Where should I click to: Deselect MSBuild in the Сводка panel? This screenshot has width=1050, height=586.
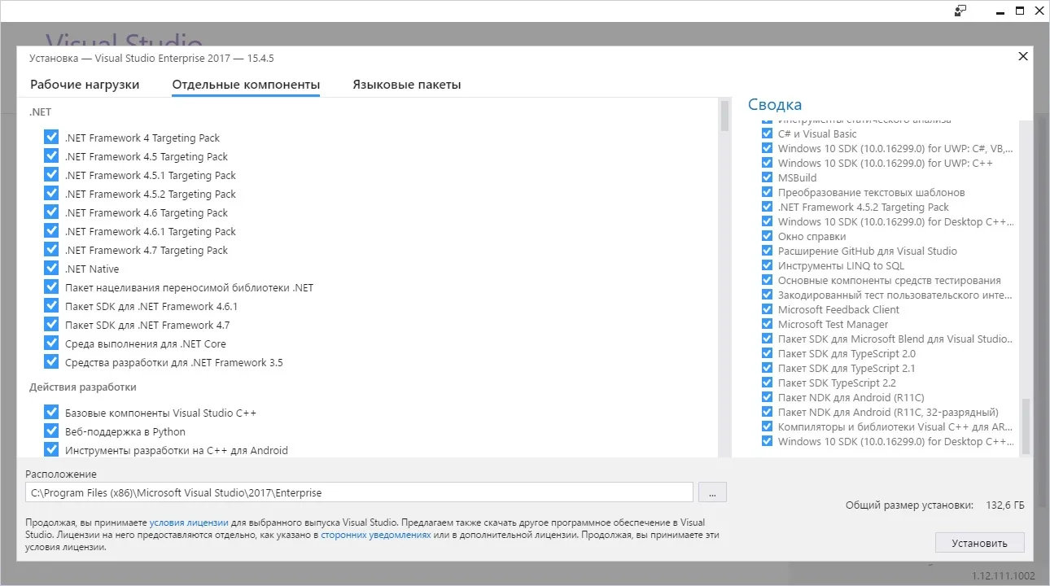tap(767, 177)
